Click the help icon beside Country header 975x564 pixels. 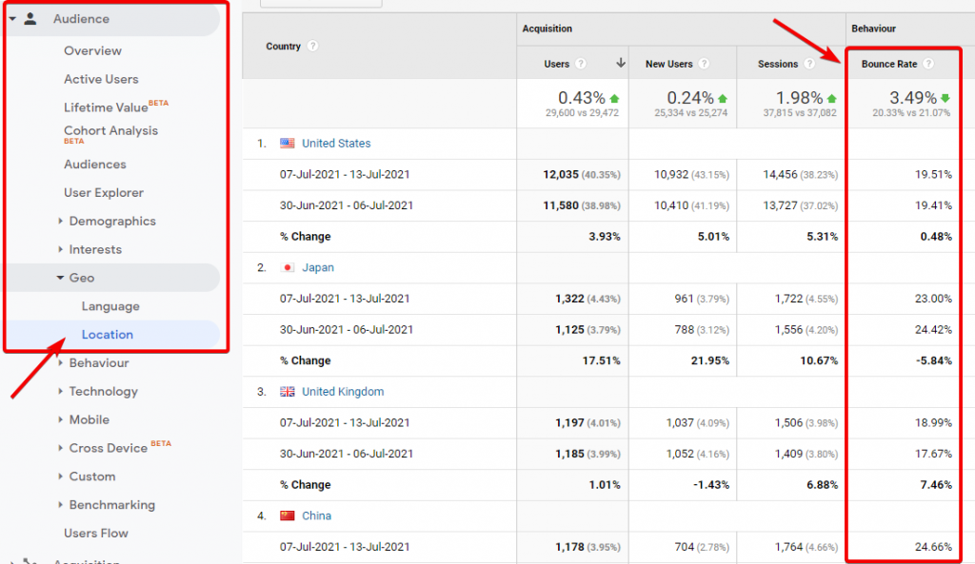[313, 47]
